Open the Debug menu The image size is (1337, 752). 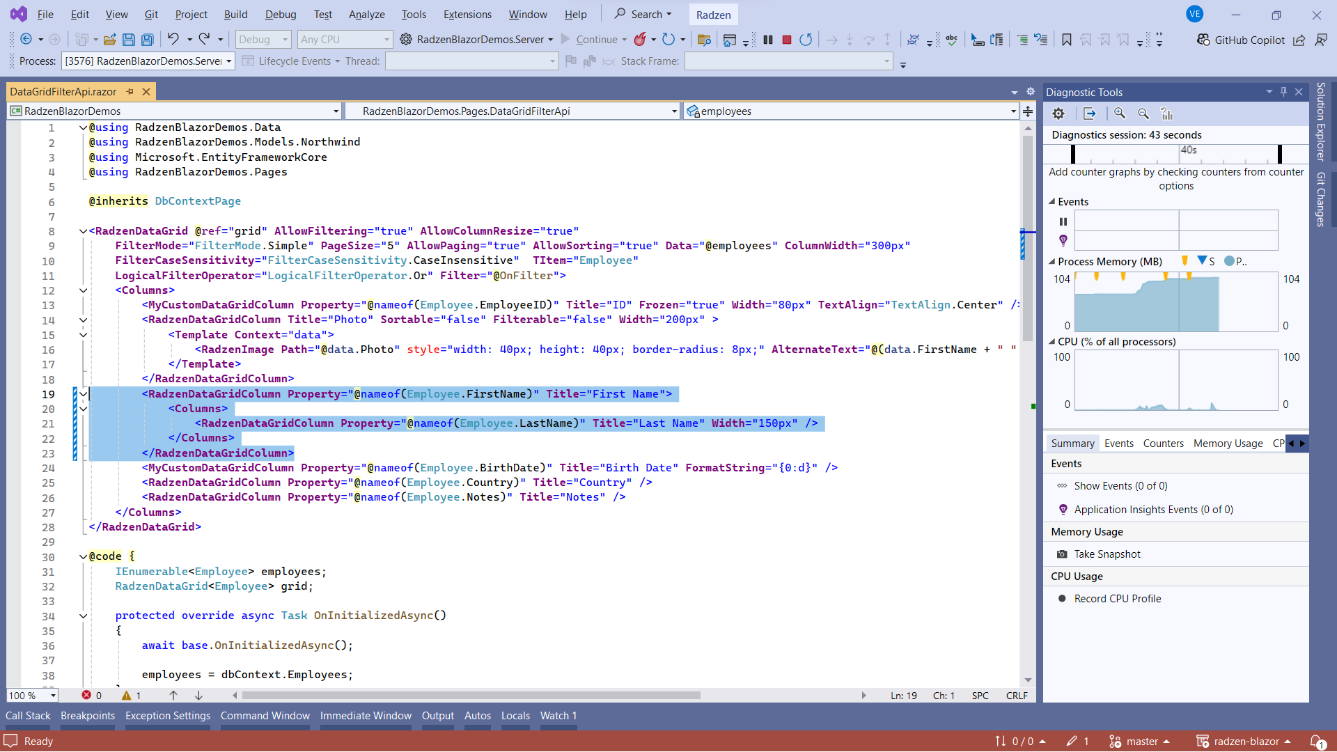280,14
